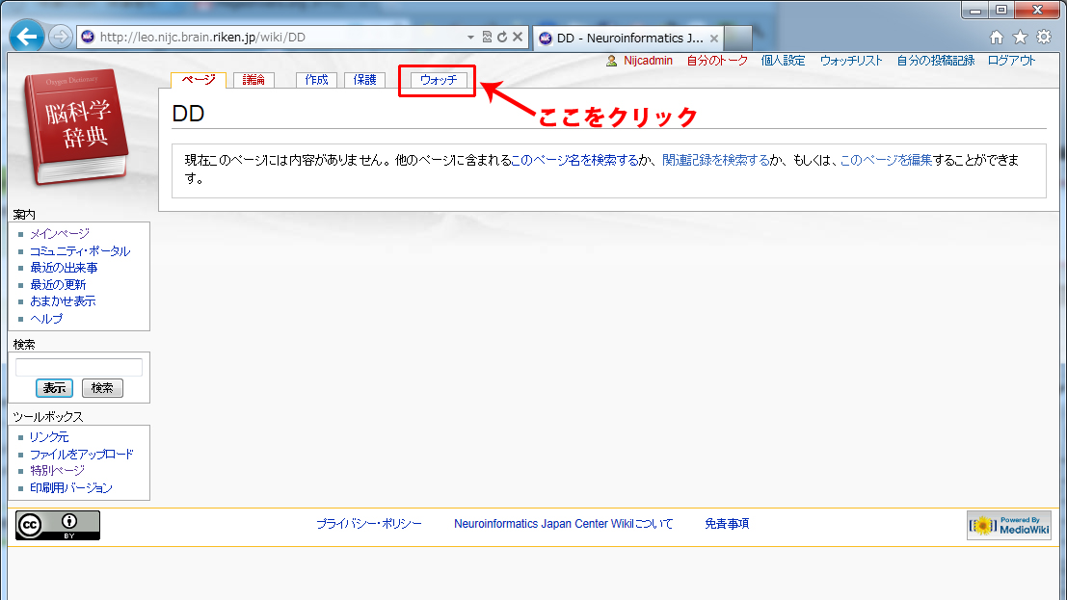Open browser tools gear icon
Viewport: 1067px width, 600px height.
tap(1043, 38)
